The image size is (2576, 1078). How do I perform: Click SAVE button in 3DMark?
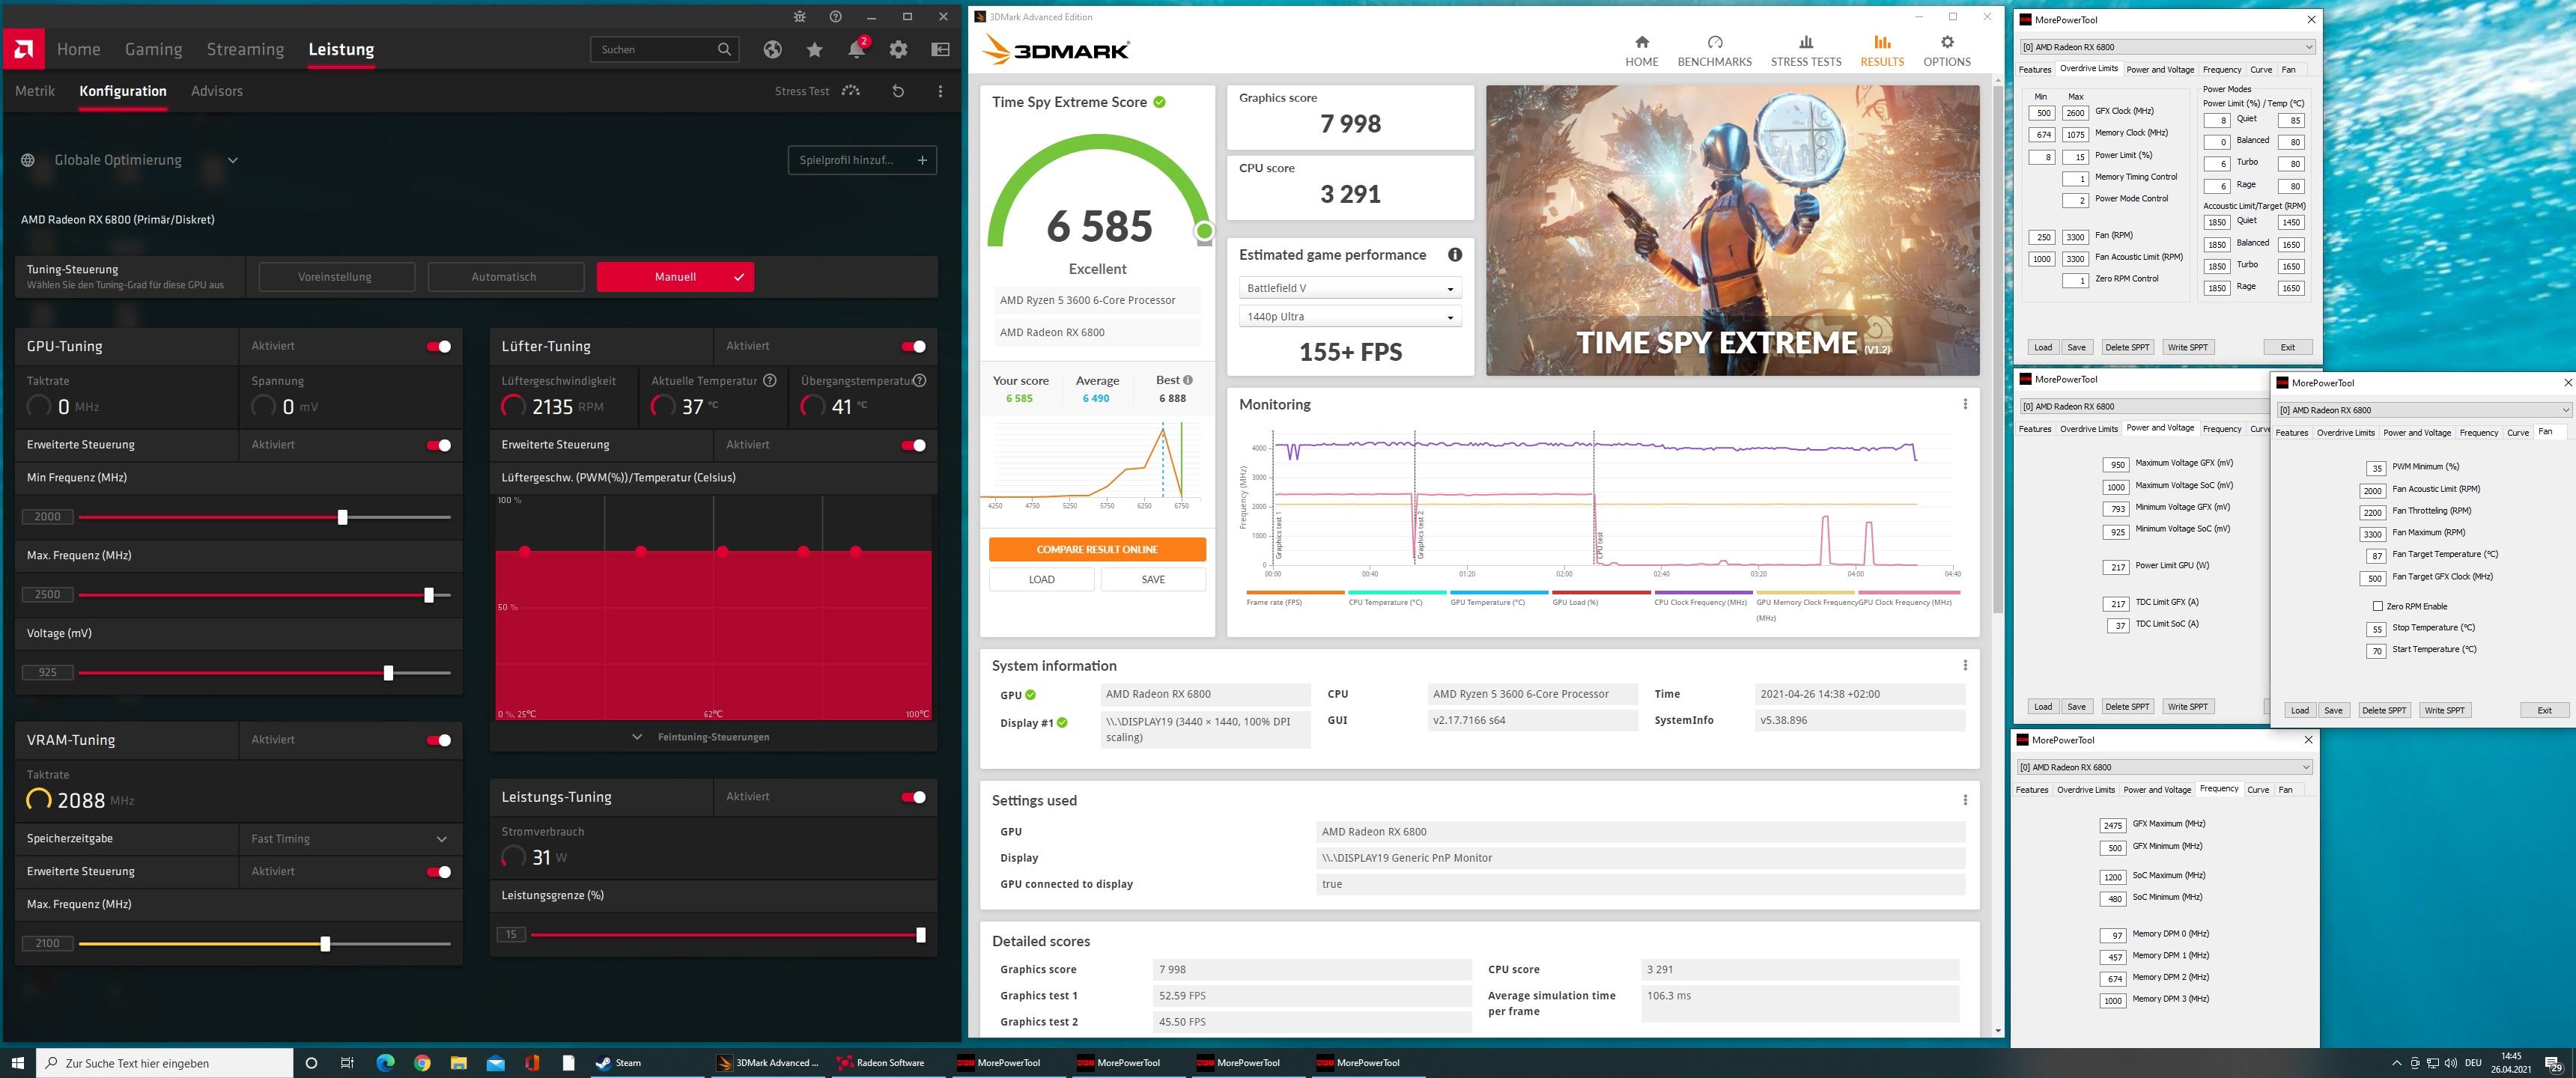coord(1153,579)
